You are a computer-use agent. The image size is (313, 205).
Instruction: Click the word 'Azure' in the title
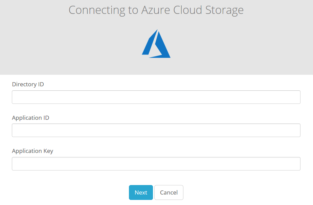tap(155, 10)
